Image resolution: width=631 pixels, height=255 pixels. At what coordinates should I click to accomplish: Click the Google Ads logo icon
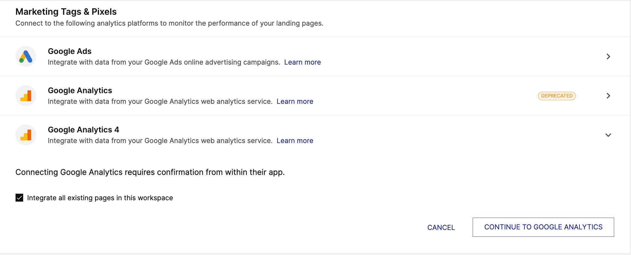(26, 56)
